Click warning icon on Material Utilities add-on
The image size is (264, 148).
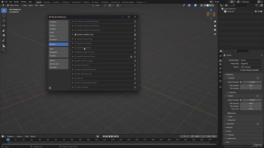(131, 57)
